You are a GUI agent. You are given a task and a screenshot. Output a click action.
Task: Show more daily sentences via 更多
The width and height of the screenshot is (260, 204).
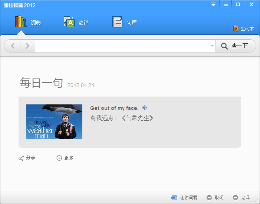point(65,158)
